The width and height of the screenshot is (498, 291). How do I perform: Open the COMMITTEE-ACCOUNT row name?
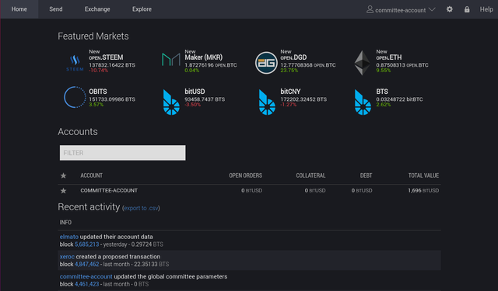point(109,190)
